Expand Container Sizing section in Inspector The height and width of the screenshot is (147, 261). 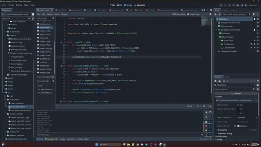coord(225,134)
